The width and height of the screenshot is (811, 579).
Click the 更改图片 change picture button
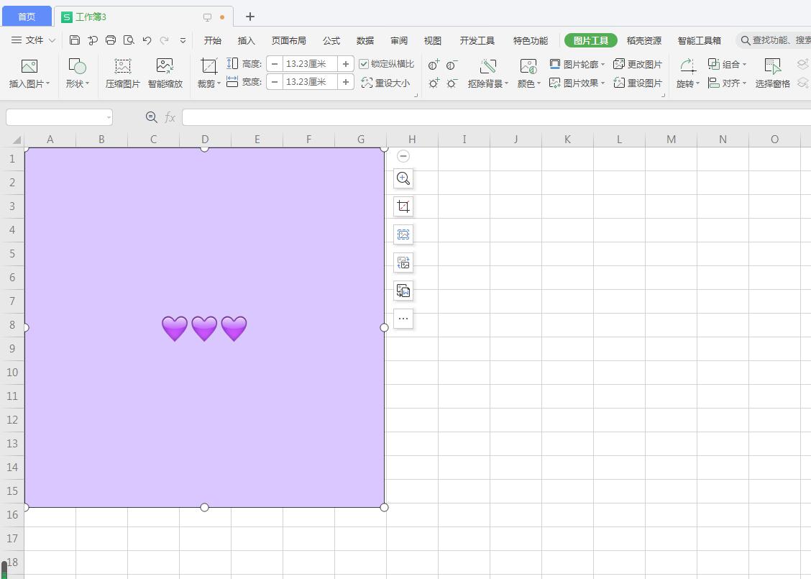click(638, 64)
